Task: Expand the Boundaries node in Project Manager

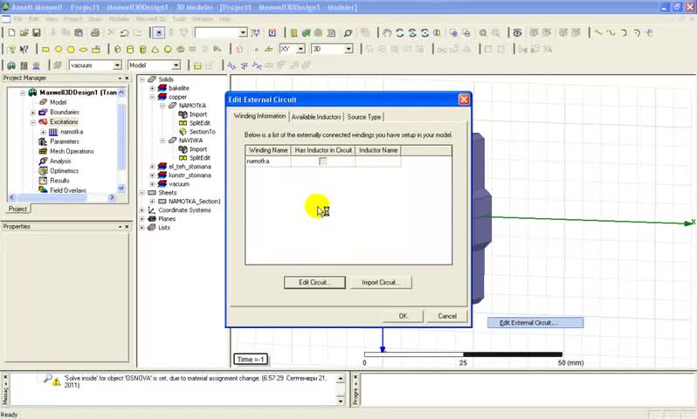Action: pos(33,113)
